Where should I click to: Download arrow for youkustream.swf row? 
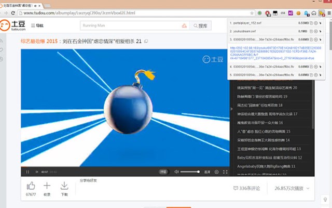[321, 31]
